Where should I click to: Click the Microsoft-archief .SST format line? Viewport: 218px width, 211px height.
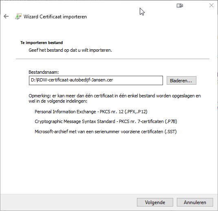pyautogui.click(x=106, y=132)
